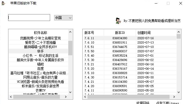
Task: Select version 7.5.21 row
Action: 130,64
